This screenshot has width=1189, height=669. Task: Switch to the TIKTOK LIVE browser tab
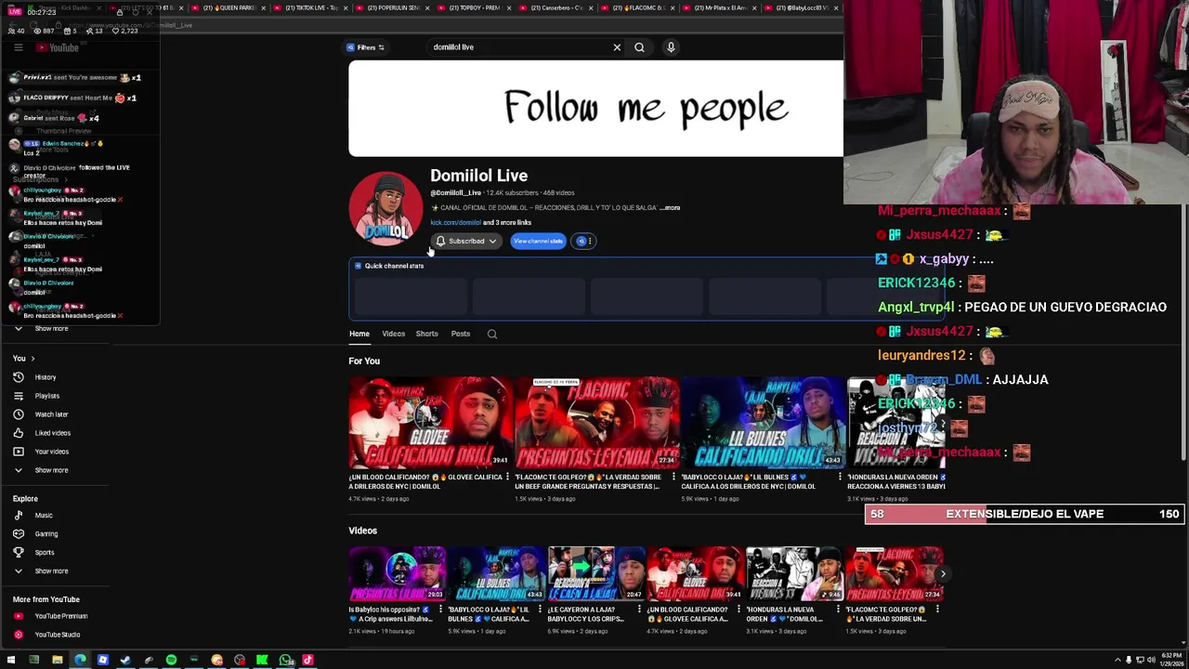tap(311, 7)
